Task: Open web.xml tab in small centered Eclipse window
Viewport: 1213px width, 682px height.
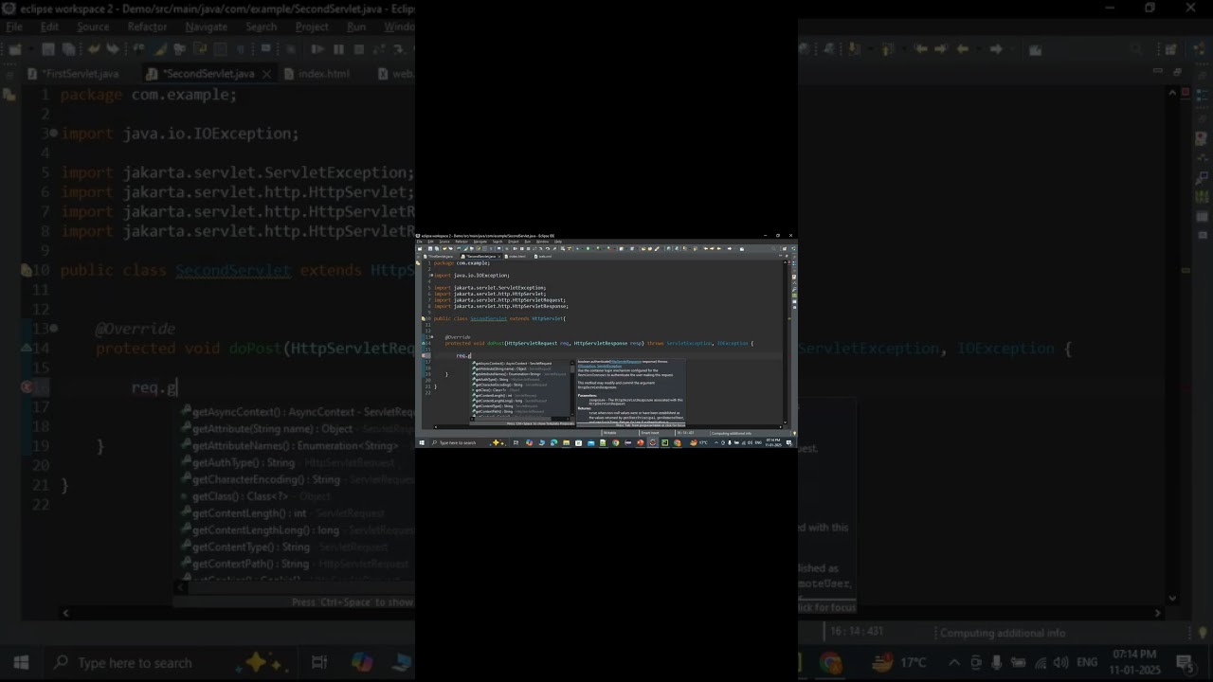Action: point(544,256)
